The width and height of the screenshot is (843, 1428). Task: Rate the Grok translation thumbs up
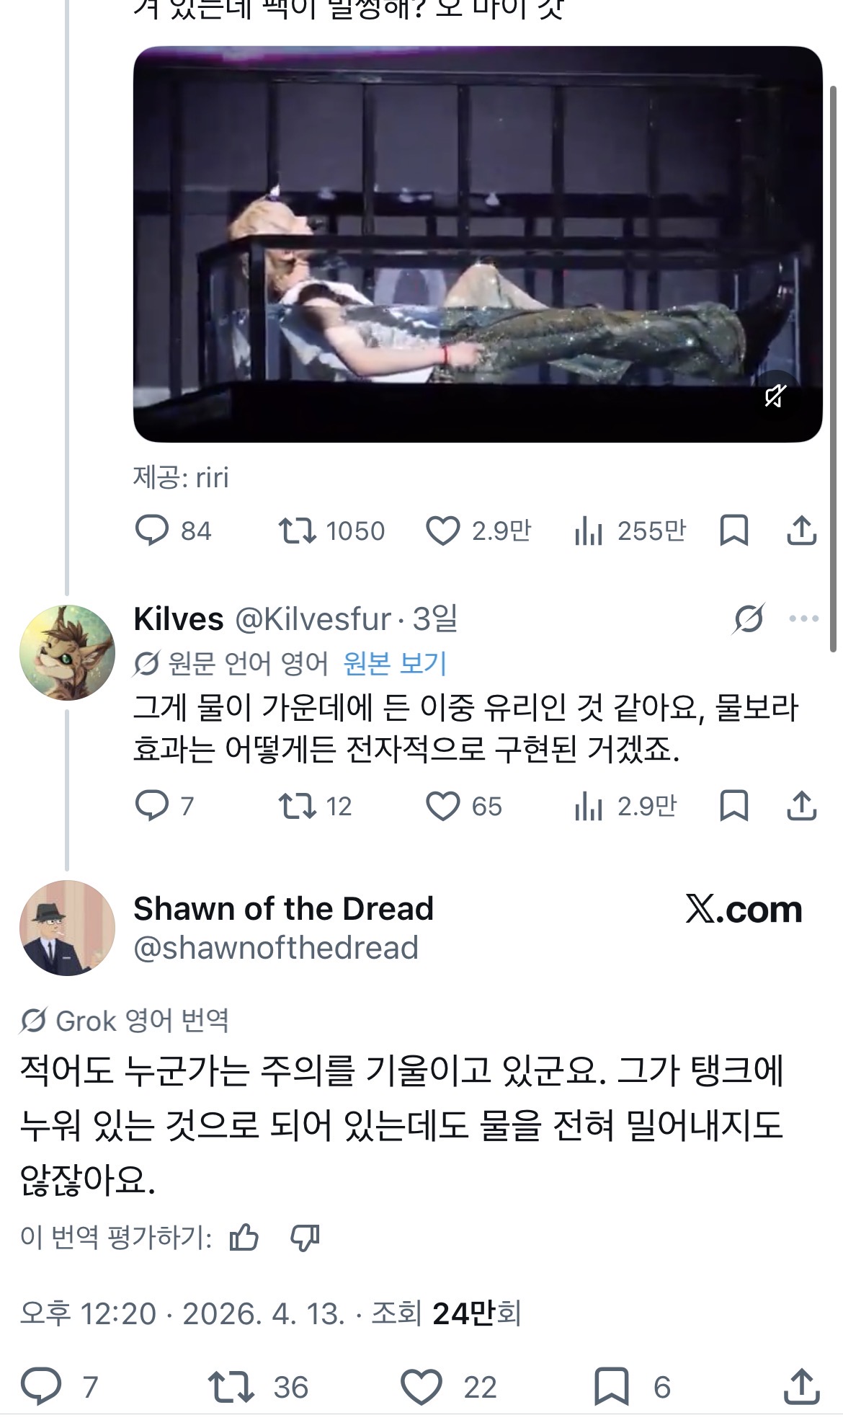click(x=244, y=1238)
